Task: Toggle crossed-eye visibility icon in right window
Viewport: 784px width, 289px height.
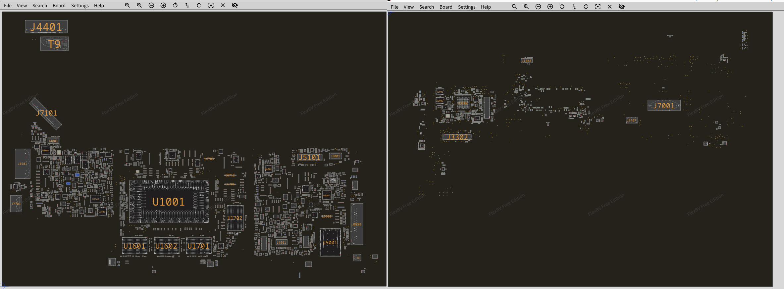Action: point(622,7)
